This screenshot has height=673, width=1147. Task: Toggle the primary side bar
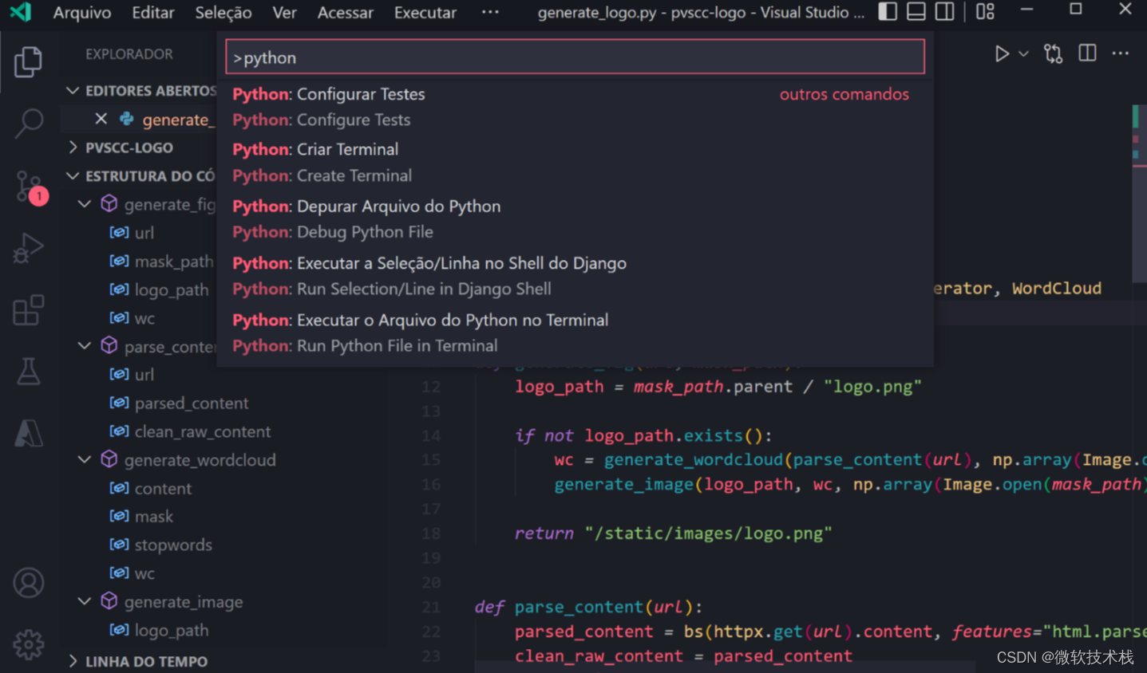point(888,11)
